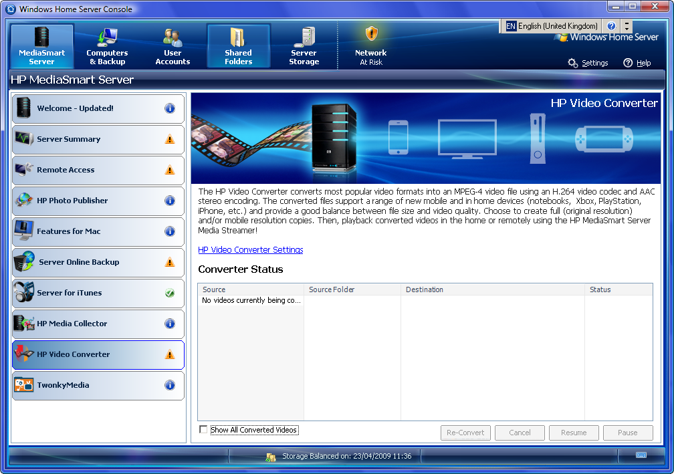
Task: Click the HP Video Converter sidebar icon
Action: coord(24,353)
